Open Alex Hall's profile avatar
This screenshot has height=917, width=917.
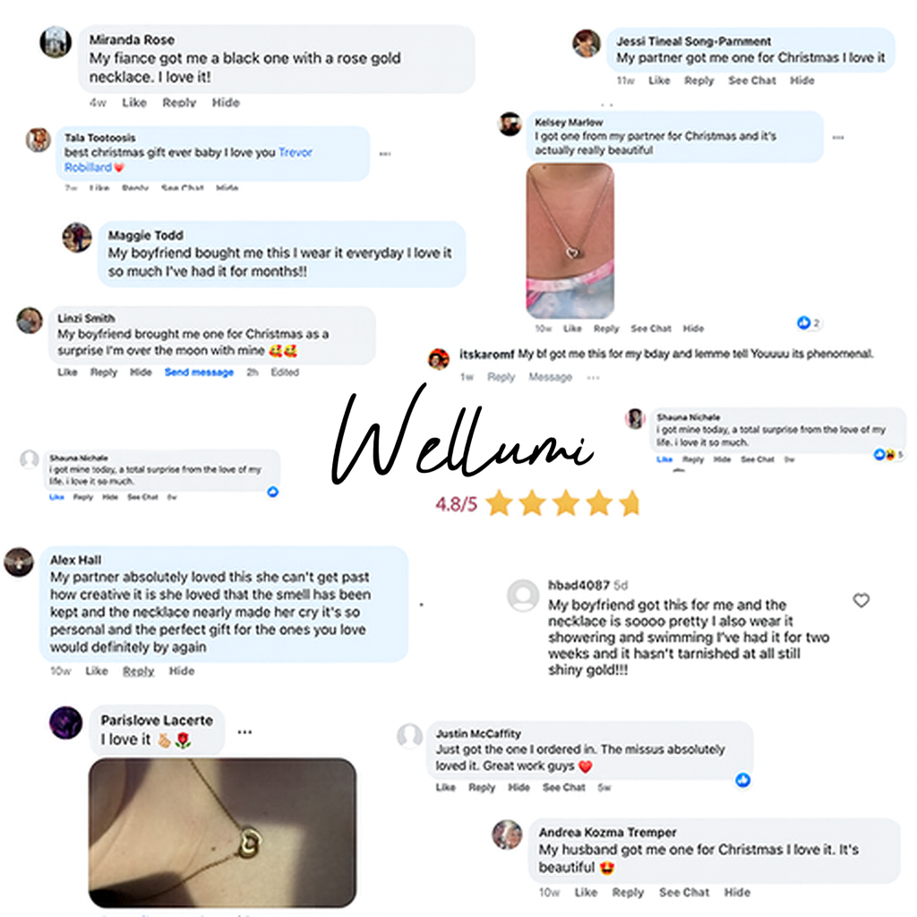(x=19, y=562)
